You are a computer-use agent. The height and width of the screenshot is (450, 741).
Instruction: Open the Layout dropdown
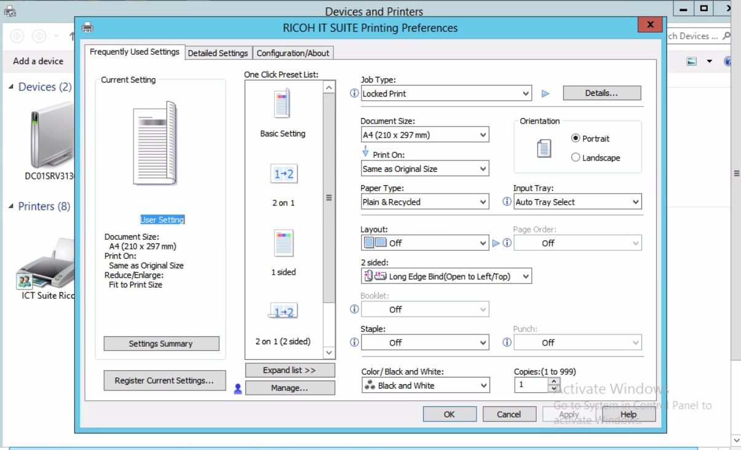click(x=425, y=243)
